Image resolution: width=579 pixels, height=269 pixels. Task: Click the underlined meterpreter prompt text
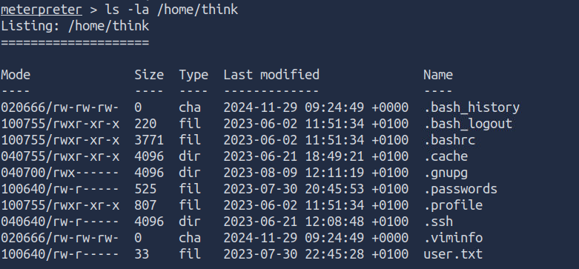coord(41,10)
